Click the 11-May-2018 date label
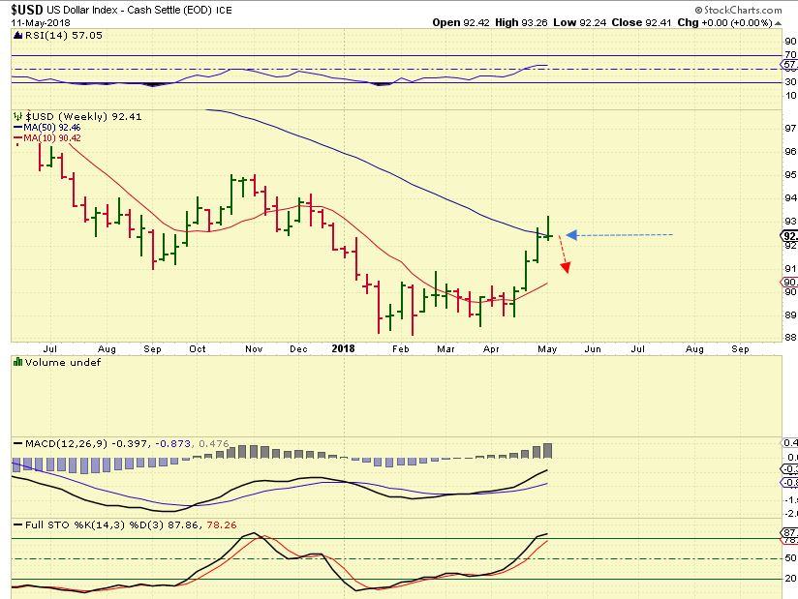 (x=41, y=23)
